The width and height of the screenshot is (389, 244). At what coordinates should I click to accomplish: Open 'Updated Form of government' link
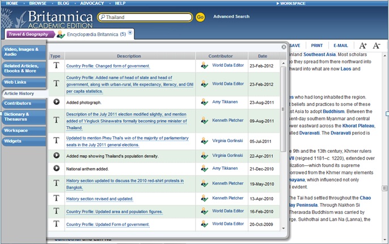[108, 225]
